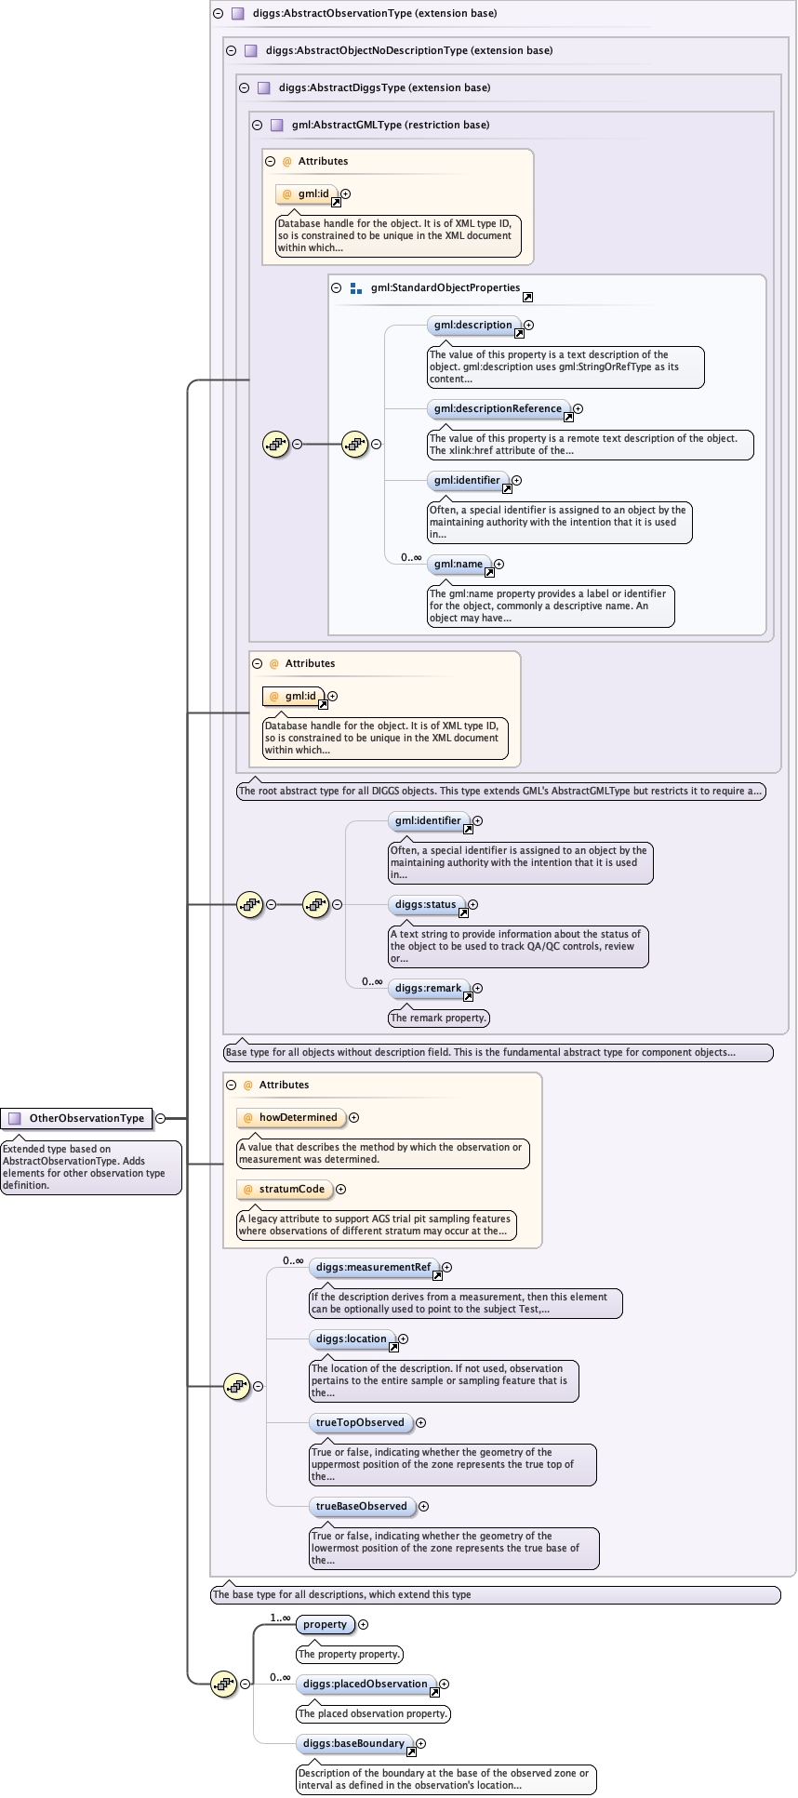Click the OtherObservationType purple type icon
Viewport: 798px width, 1798px height.
[x=14, y=1118]
